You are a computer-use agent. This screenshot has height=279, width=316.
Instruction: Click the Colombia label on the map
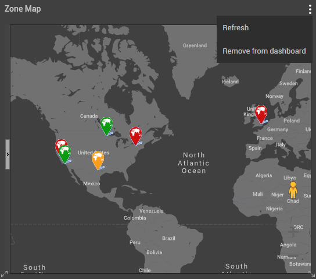tap(135, 218)
